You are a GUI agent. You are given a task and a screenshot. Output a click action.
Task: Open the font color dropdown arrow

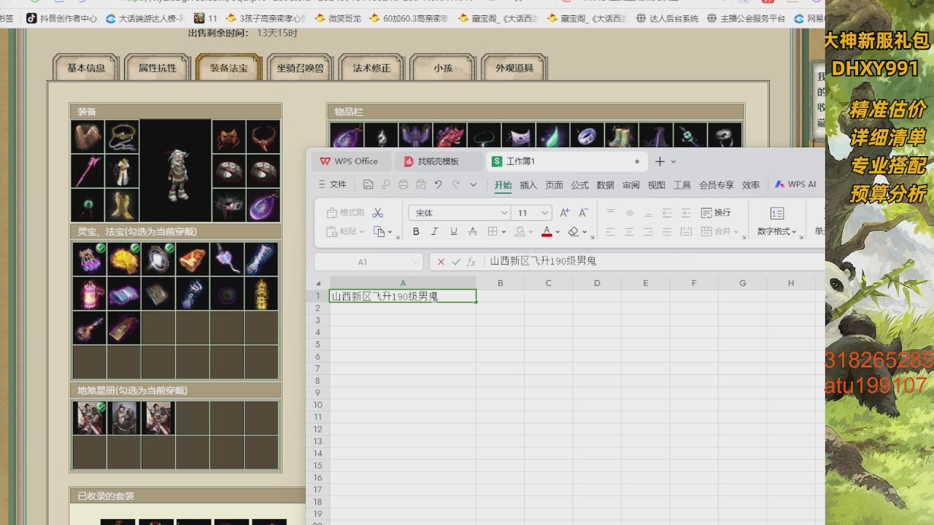tap(558, 233)
